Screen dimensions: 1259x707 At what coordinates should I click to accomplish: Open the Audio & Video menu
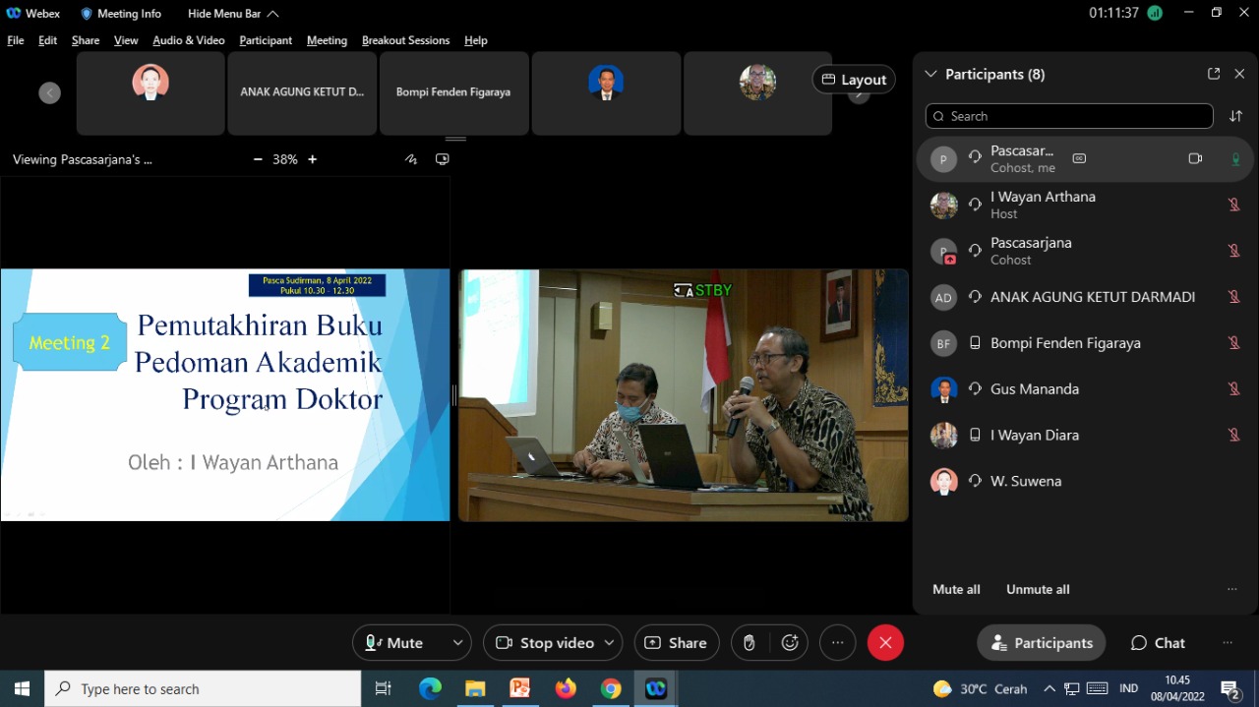click(189, 40)
